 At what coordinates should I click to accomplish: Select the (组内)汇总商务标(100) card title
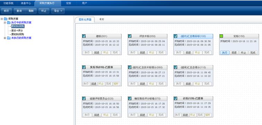coord(193,36)
